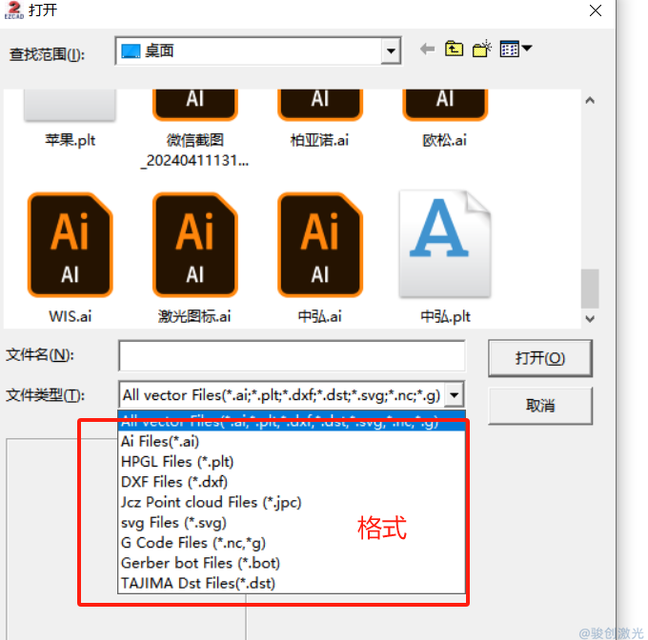Select the 激光图标.ai file icon
Image resolution: width=648 pixels, height=640 pixels.
click(195, 245)
